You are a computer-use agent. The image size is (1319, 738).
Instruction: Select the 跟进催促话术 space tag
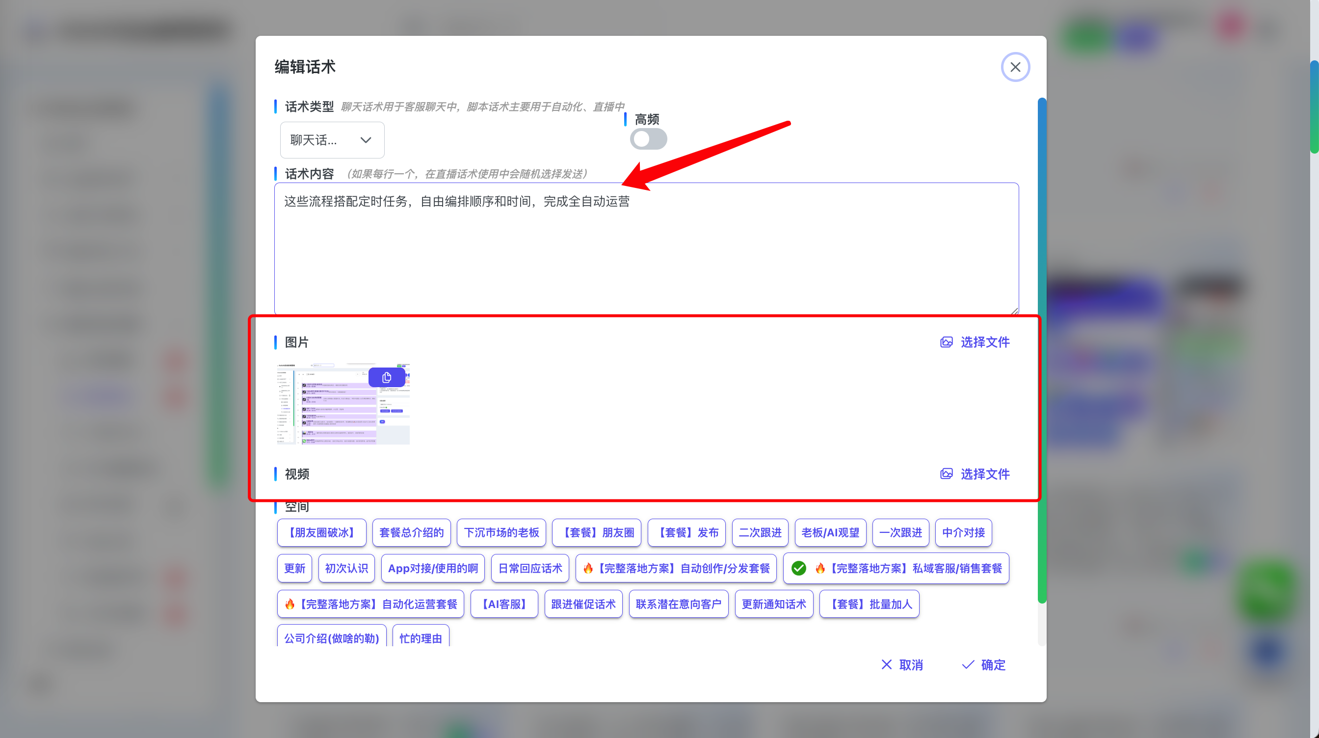583,605
